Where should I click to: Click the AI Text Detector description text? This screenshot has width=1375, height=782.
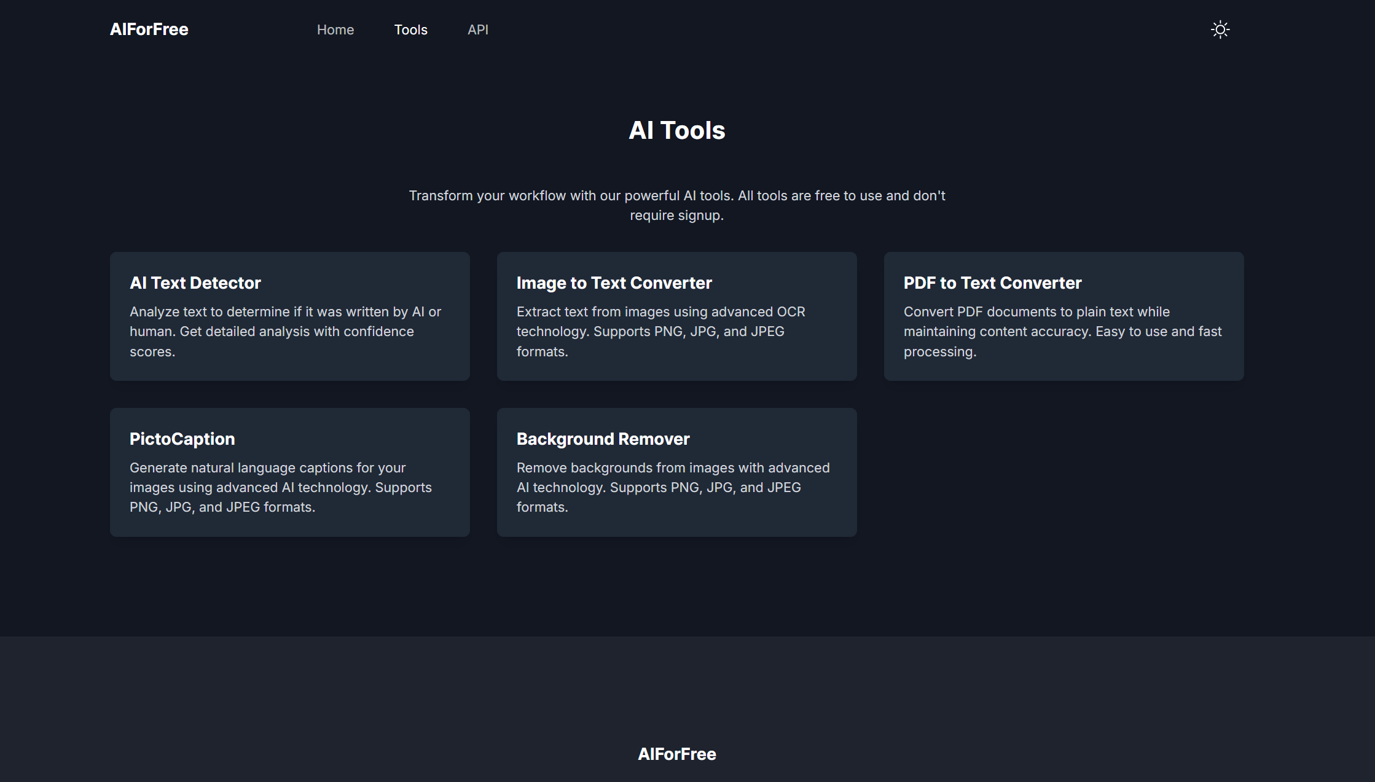285,332
